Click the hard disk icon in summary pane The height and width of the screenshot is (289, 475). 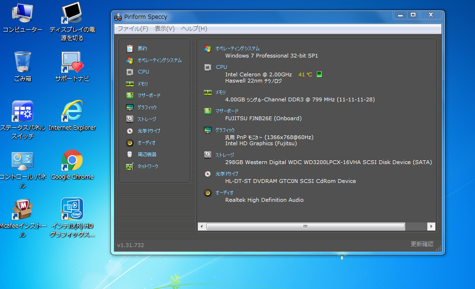[207, 155]
